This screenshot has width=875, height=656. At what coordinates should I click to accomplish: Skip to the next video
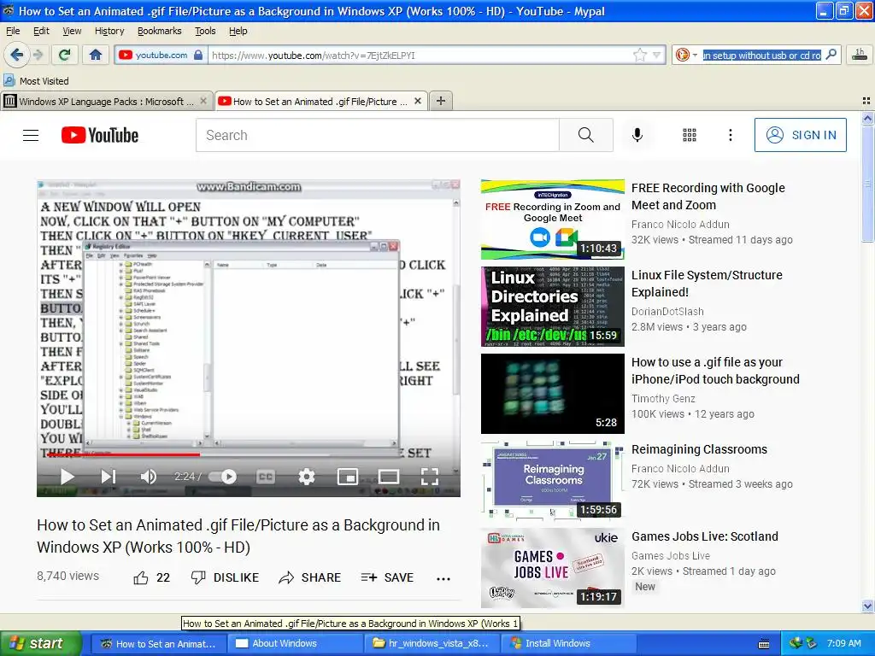(x=109, y=477)
